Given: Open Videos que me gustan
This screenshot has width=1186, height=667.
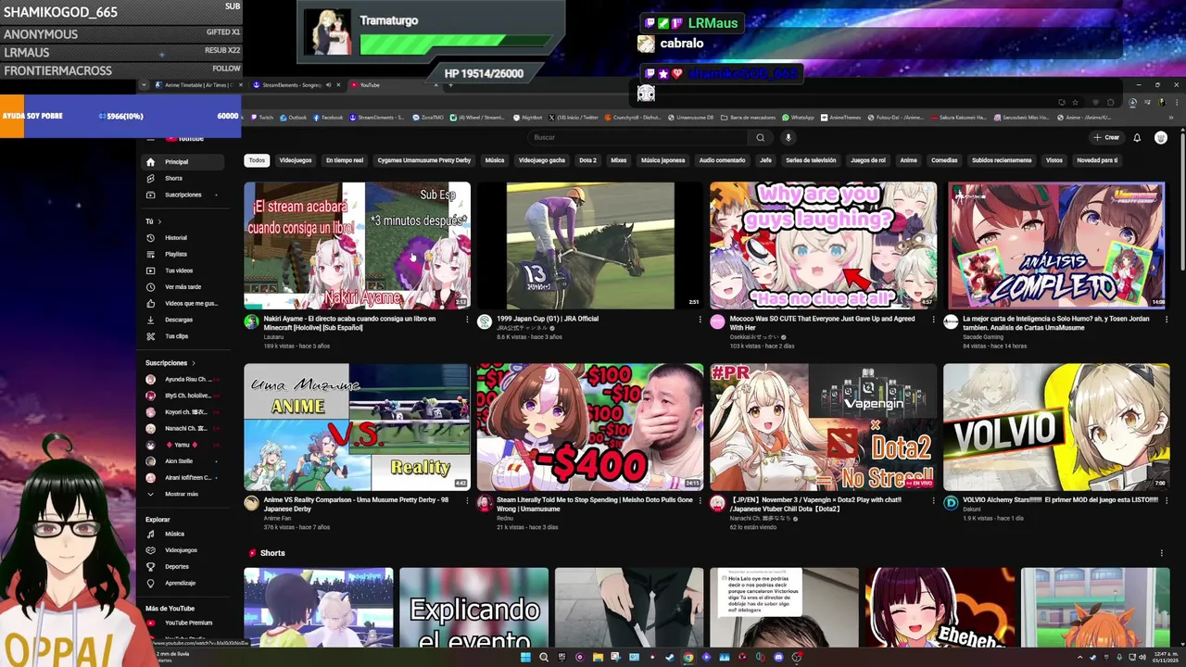Looking at the screenshot, I should coord(183,303).
